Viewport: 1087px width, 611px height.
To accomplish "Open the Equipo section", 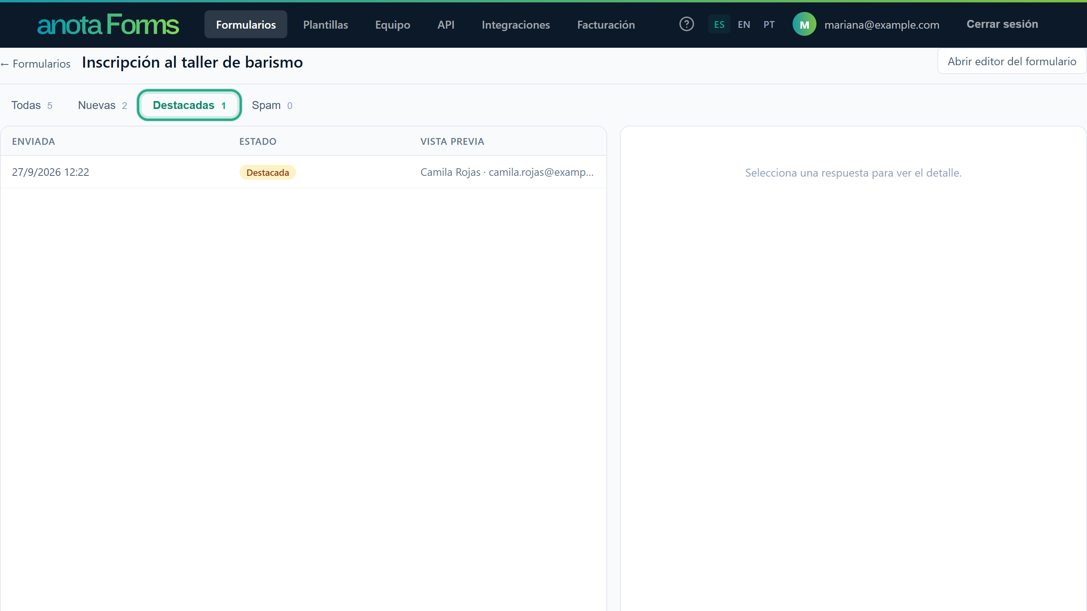I will point(392,25).
